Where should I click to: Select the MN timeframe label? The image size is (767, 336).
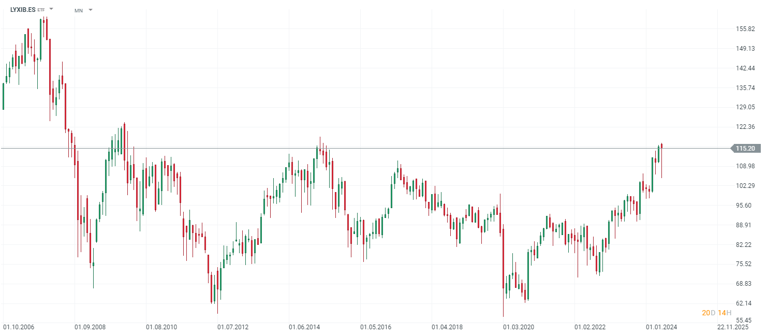click(x=79, y=10)
